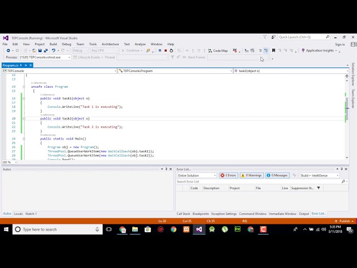
Task: Open the Build menu
Action: pyautogui.click(x=53, y=44)
